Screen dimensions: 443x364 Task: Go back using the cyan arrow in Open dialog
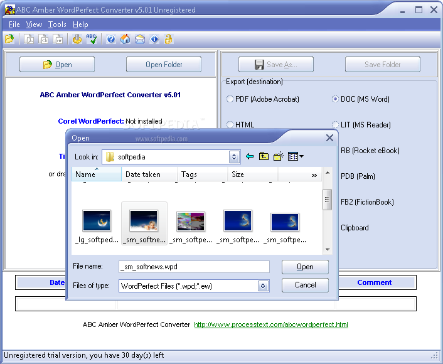click(250, 156)
